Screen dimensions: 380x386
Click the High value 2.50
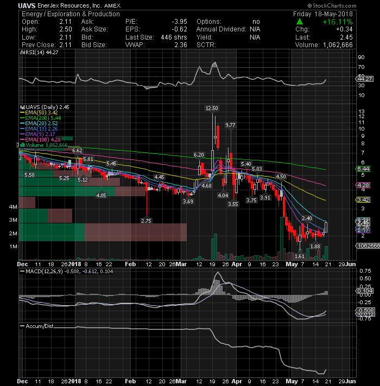pos(66,29)
